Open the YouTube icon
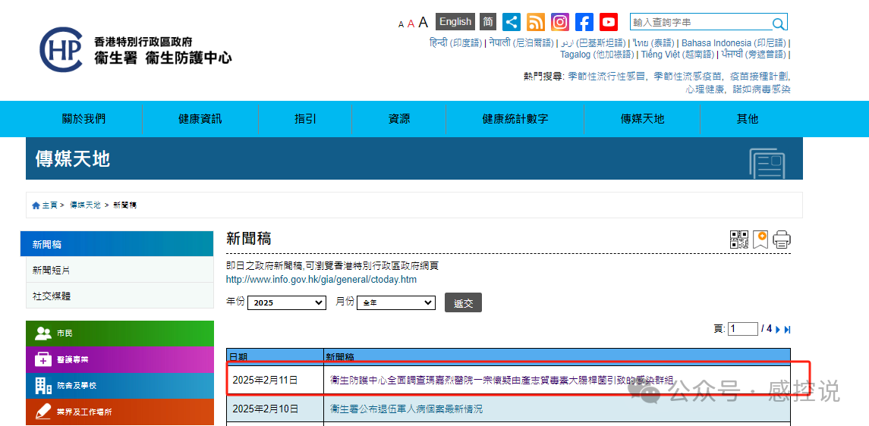The width and height of the screenshot is (869, 426). [x=609, y=22]
